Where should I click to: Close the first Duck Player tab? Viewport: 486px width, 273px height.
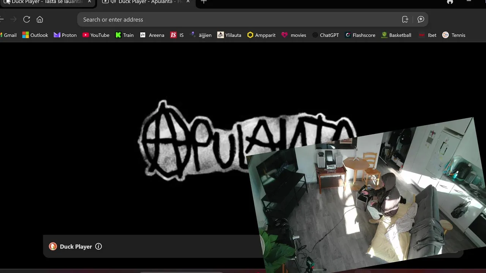pos(89,2)
